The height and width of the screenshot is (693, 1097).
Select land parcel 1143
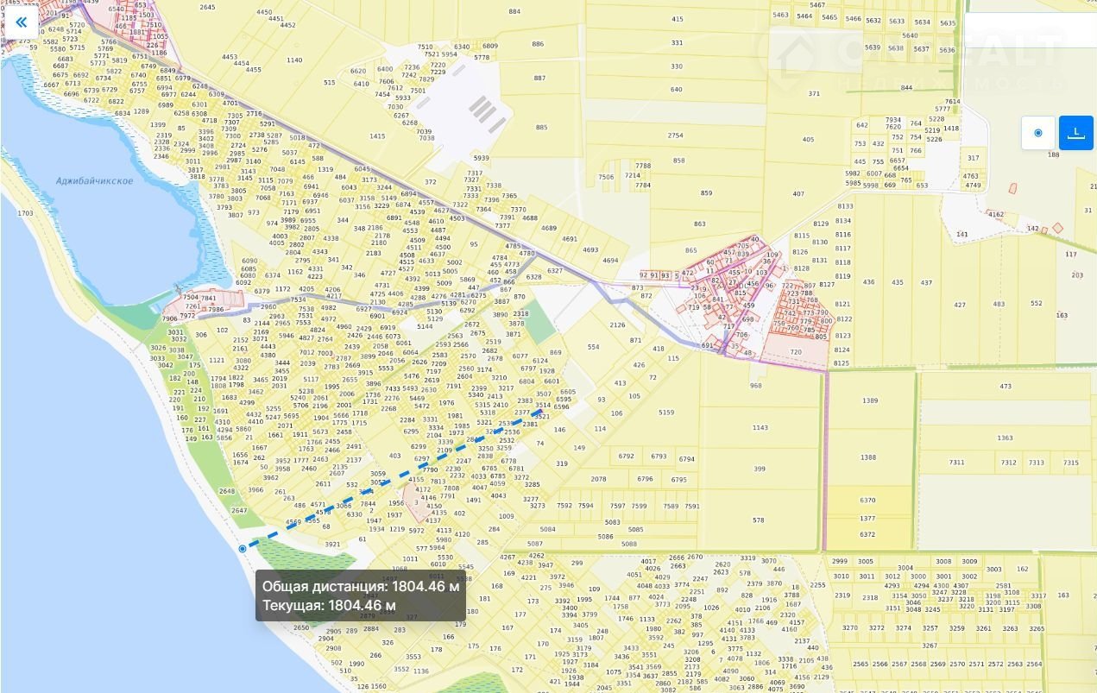760,428
